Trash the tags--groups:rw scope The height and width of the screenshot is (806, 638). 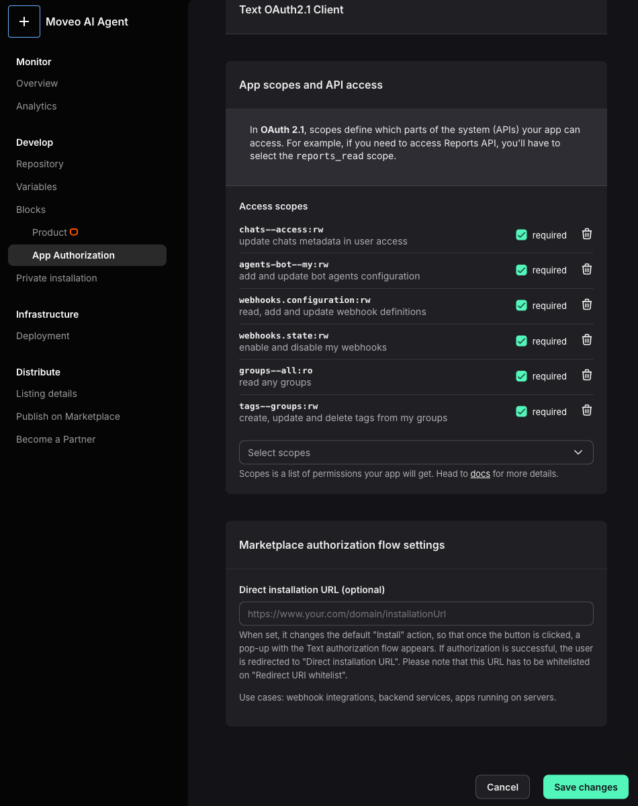click(x=586, y=411)
